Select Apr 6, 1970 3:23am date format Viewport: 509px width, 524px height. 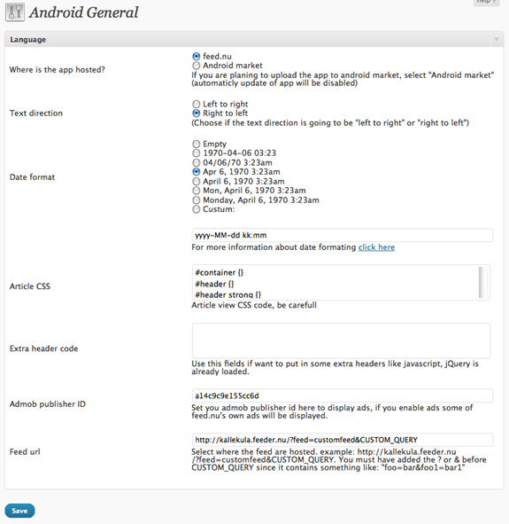point(197,172)
